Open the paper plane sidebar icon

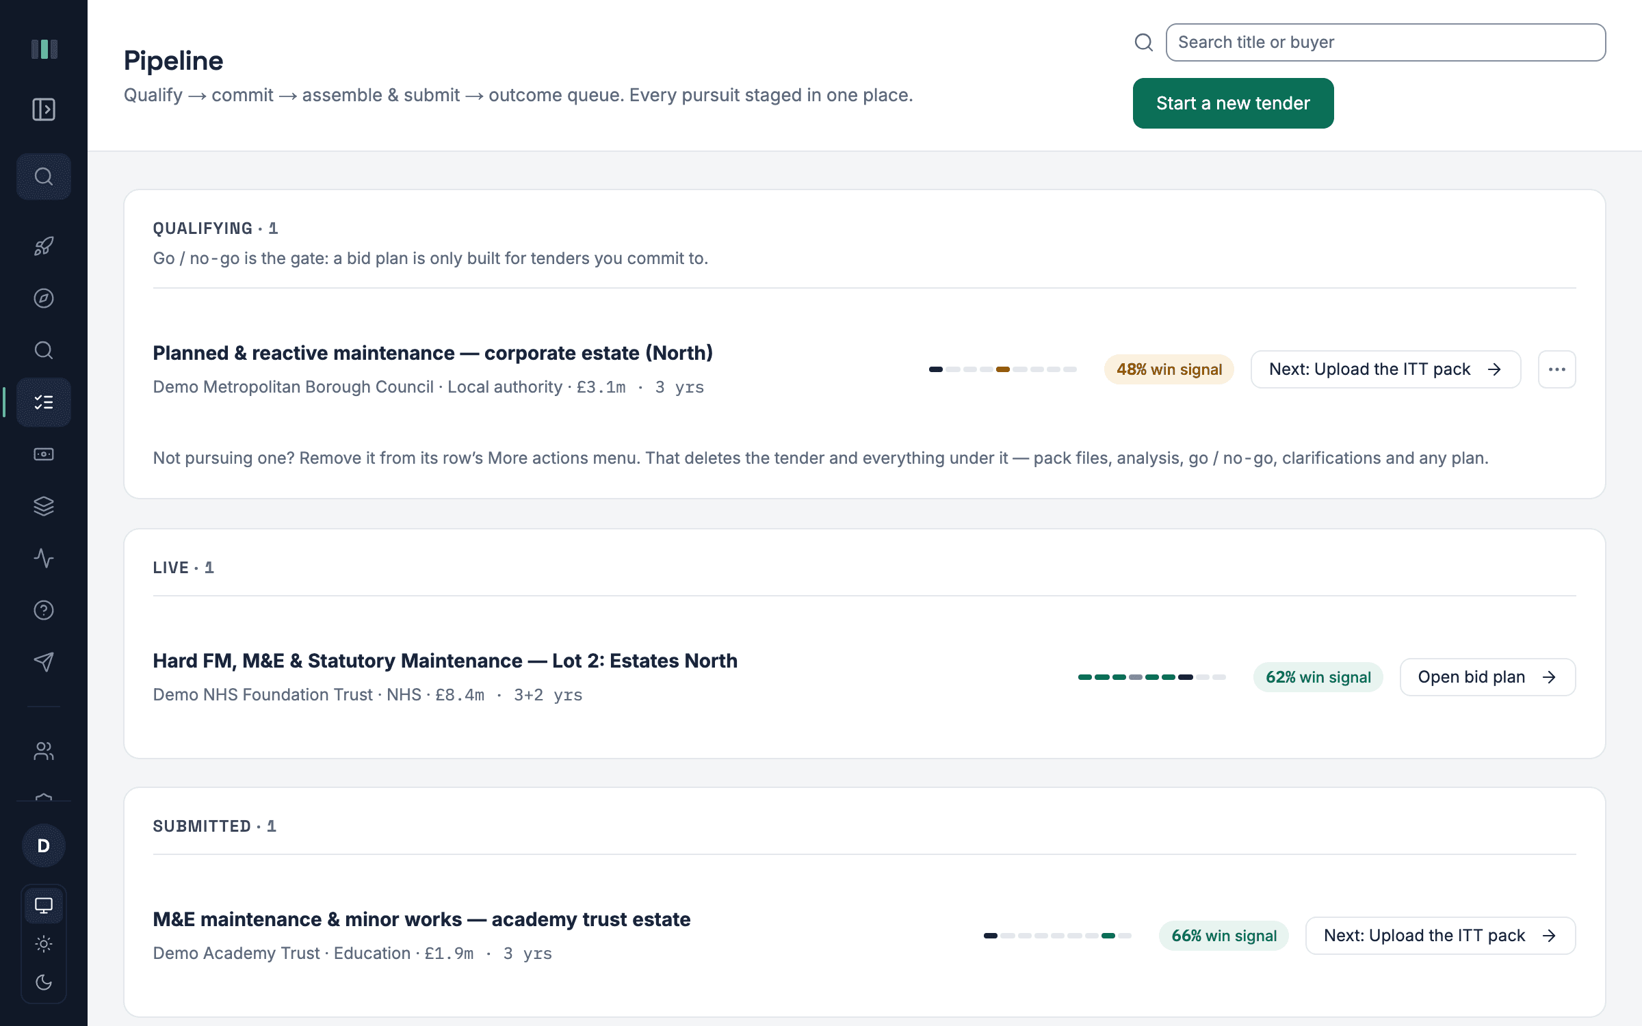coord(44,662)
